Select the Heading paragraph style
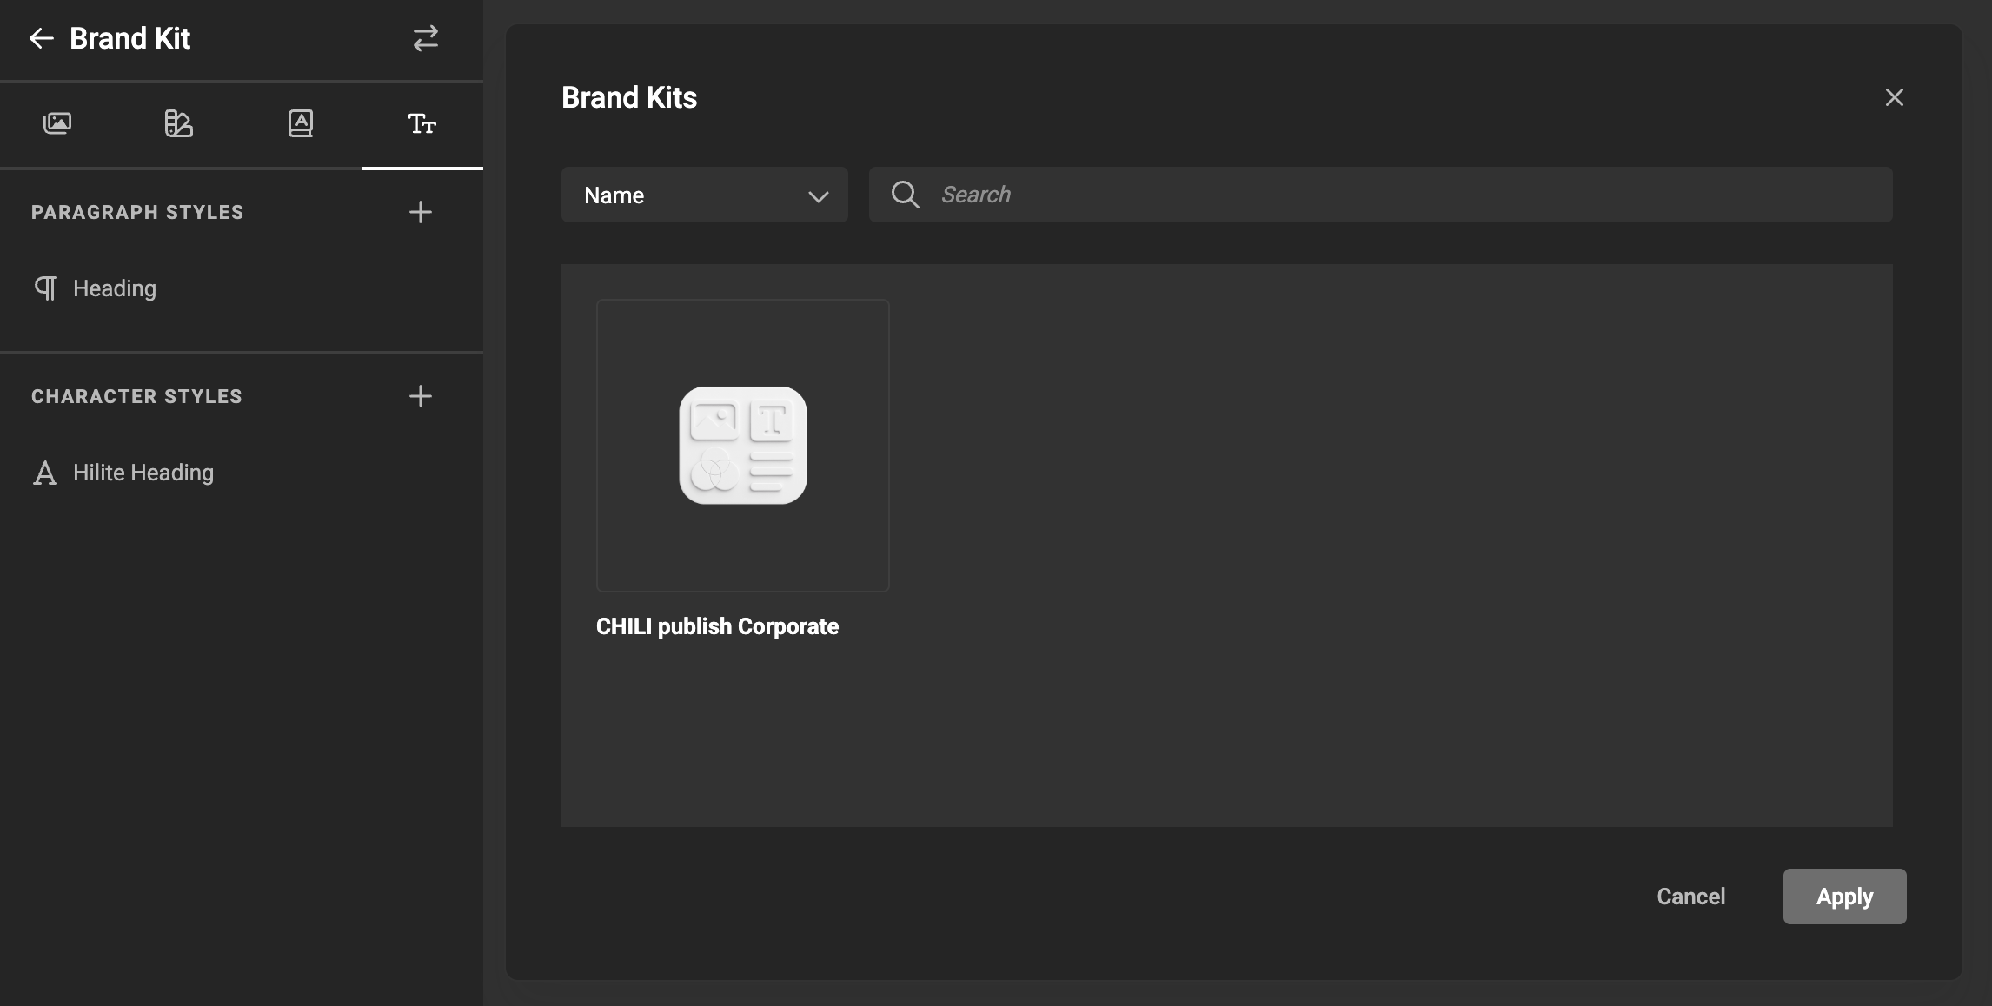Screen dimensions: 1992x1006 [114, 288]
